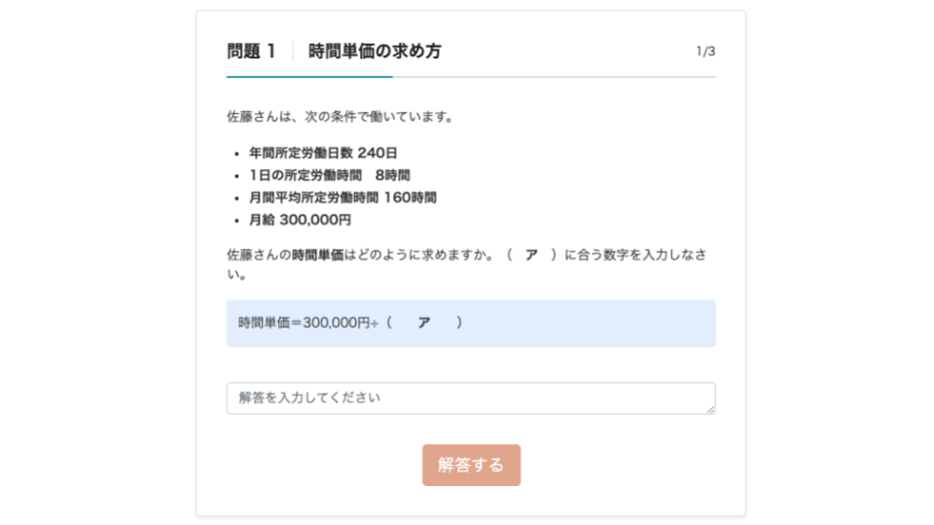Click the 問題 1 label

pyautogui.click(x=252, y=52)
